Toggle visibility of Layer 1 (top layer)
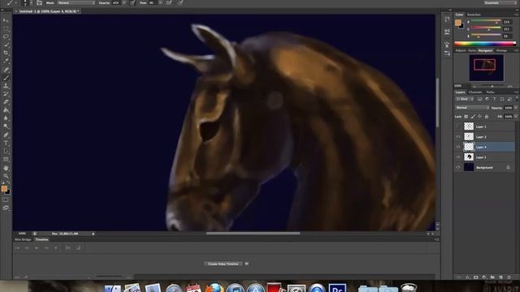This screenshot has height=292, width=520. pyautogui.click(x=458, y=127)
